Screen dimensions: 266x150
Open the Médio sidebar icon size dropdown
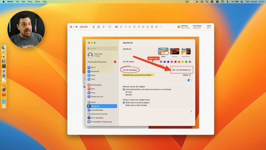[x=187, y=75]
